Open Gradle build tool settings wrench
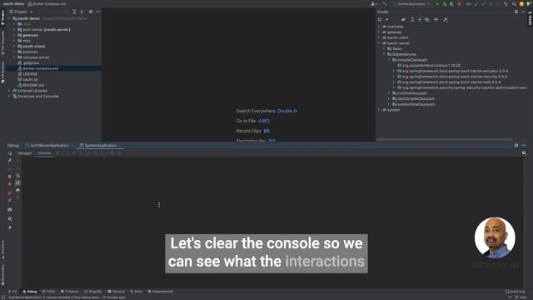 click(446, 20)
